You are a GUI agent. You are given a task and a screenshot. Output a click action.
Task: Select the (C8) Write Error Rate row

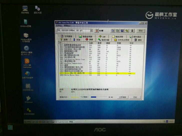click(96, 75)
